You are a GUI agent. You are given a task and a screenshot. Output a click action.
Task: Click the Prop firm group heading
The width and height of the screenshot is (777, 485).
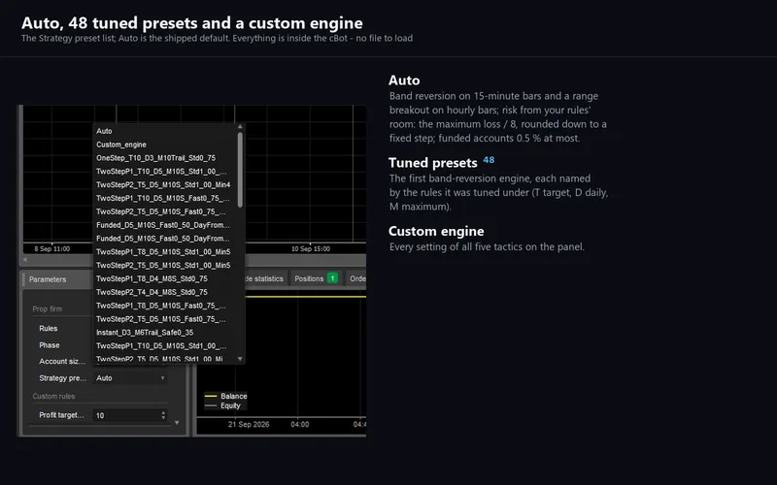[x=47, y=308]
